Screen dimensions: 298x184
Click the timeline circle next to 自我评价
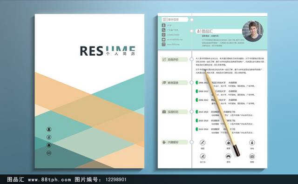click(192, 59)
